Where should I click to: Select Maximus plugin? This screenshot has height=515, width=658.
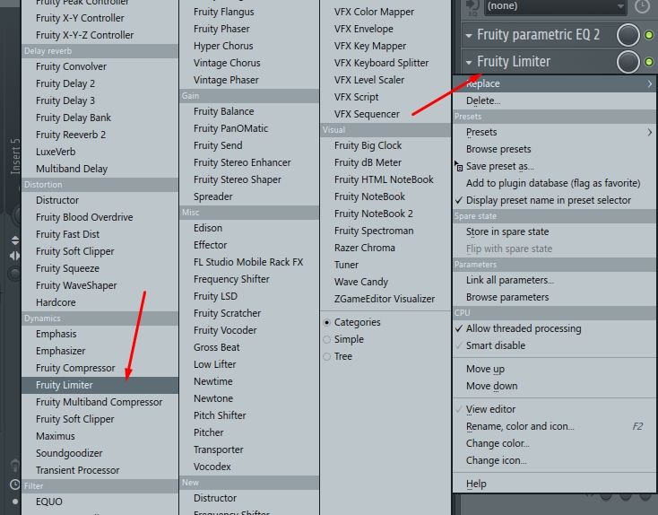coord(100,436)
